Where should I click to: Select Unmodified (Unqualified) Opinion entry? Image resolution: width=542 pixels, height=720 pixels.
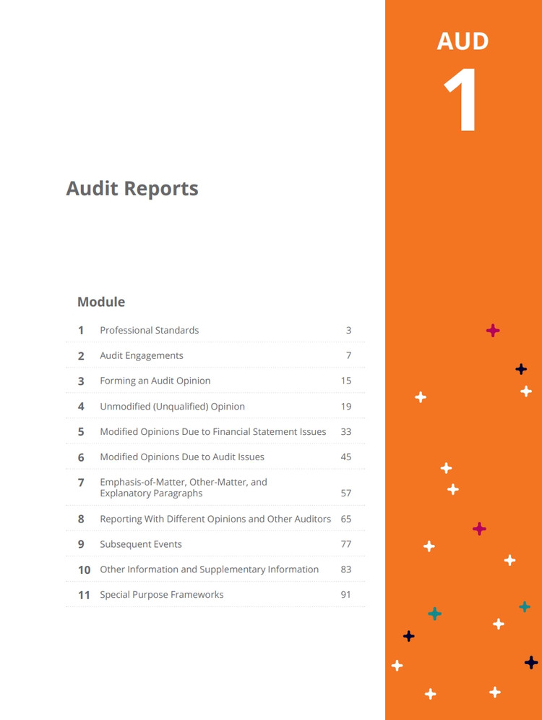[172, 407]
